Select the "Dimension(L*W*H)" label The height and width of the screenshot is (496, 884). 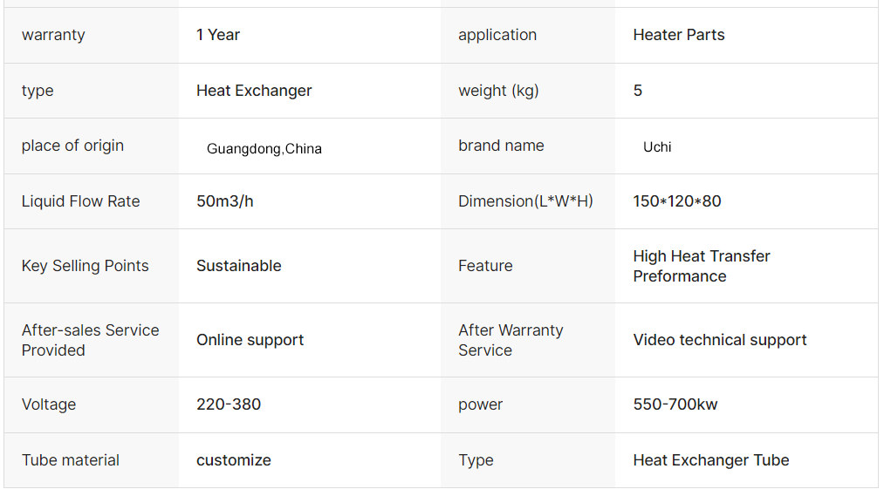coord(525,201)
